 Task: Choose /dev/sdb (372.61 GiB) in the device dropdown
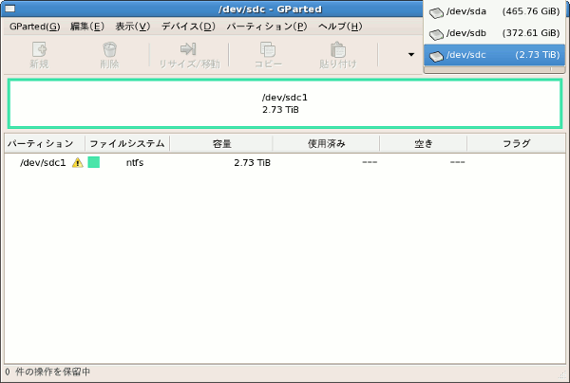tap(494, 34)
